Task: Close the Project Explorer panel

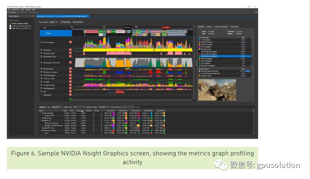Action: (x=33, y=16)
